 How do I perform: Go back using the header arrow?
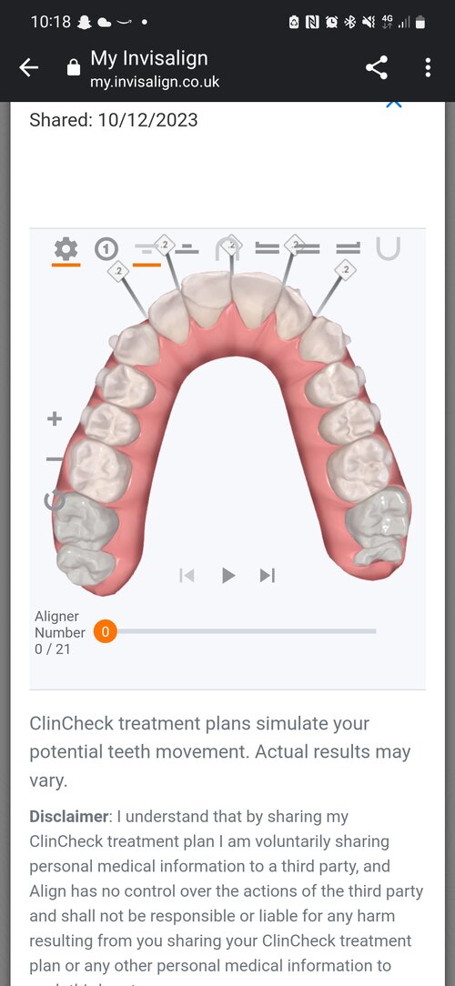tap(29, 67)
